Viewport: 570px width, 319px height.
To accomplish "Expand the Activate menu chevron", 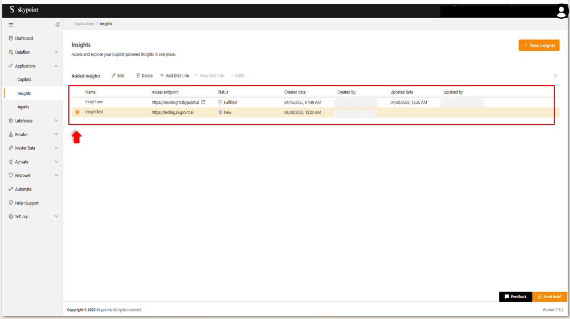I will (x=56, y=162).
